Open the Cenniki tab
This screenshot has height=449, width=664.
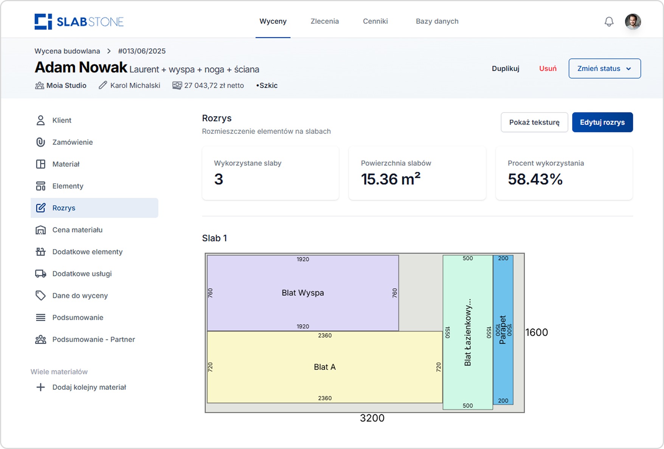click(375, 22)
